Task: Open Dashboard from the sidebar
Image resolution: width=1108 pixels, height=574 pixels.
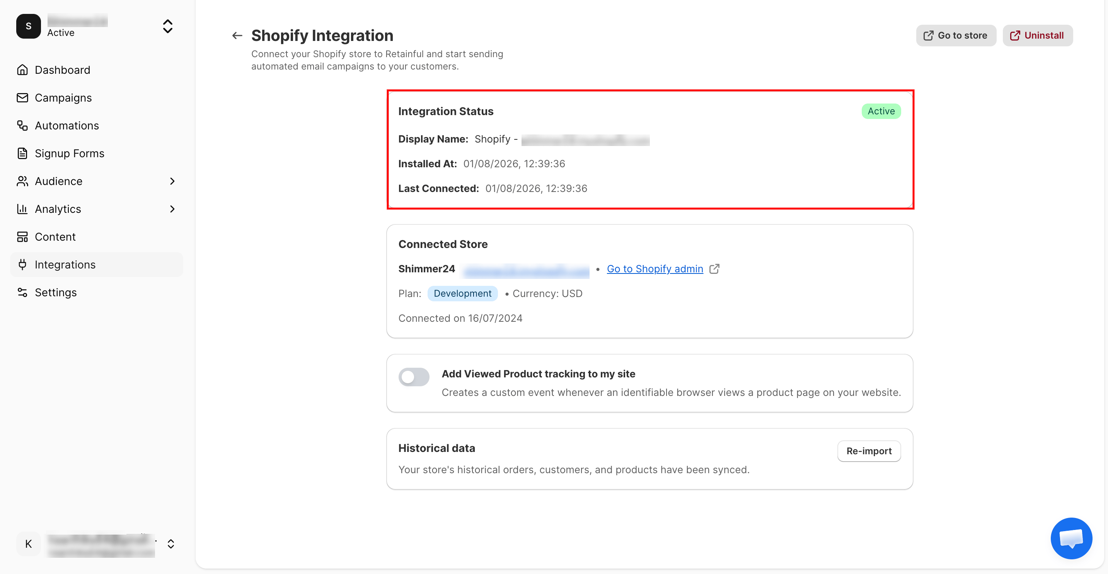Action: (x=96, y=70)
